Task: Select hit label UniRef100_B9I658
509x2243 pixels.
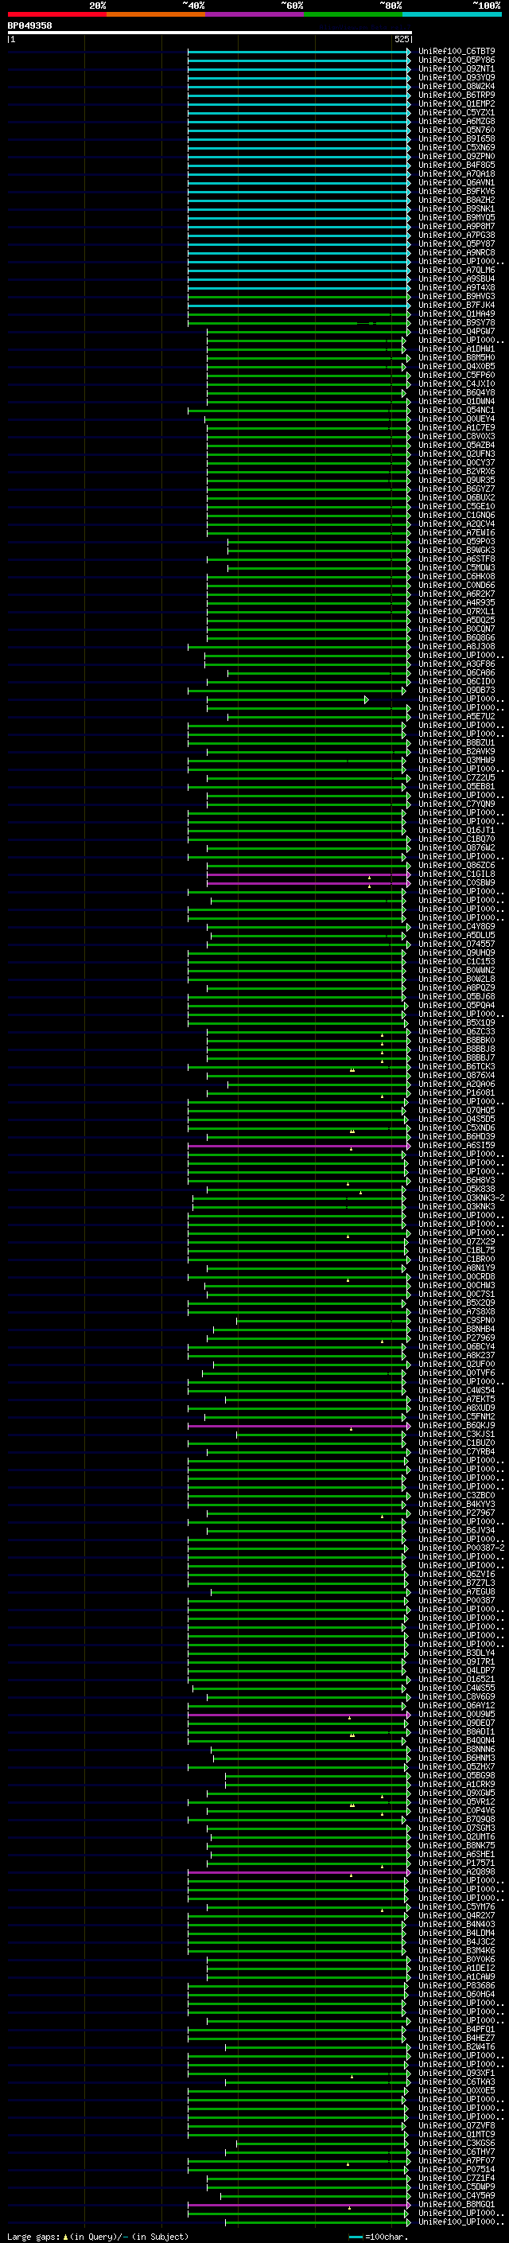Action: 457,138
